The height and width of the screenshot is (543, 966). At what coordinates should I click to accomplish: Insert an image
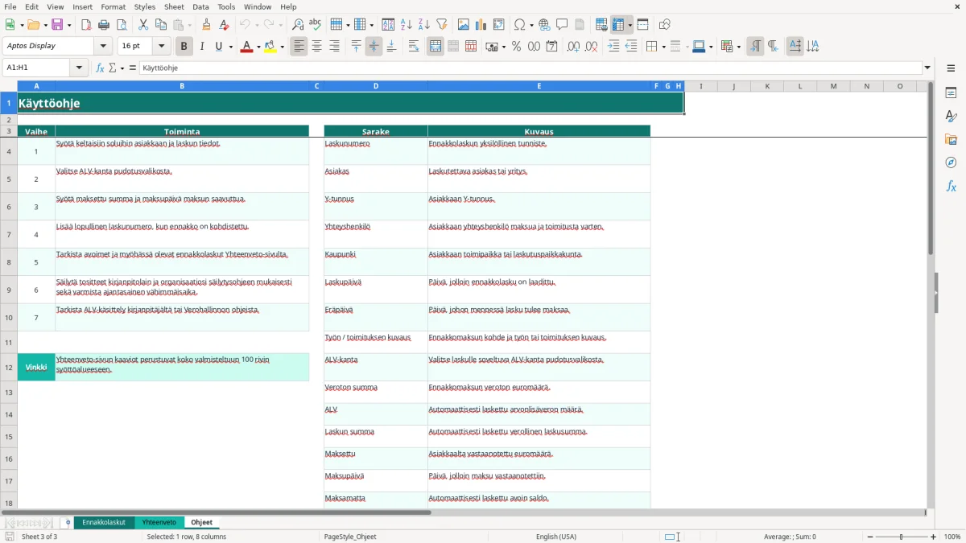coord(464,25)
